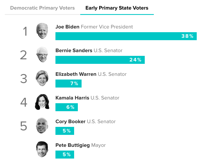This screenshot has height=162, width=201.
Task: Click Kamala Harris' headshot photo
Action: click(42, 102)
